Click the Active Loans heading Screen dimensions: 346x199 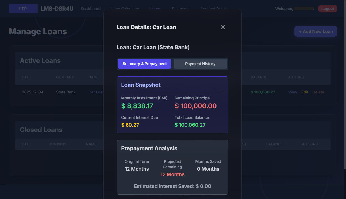[x=40, y=60]
